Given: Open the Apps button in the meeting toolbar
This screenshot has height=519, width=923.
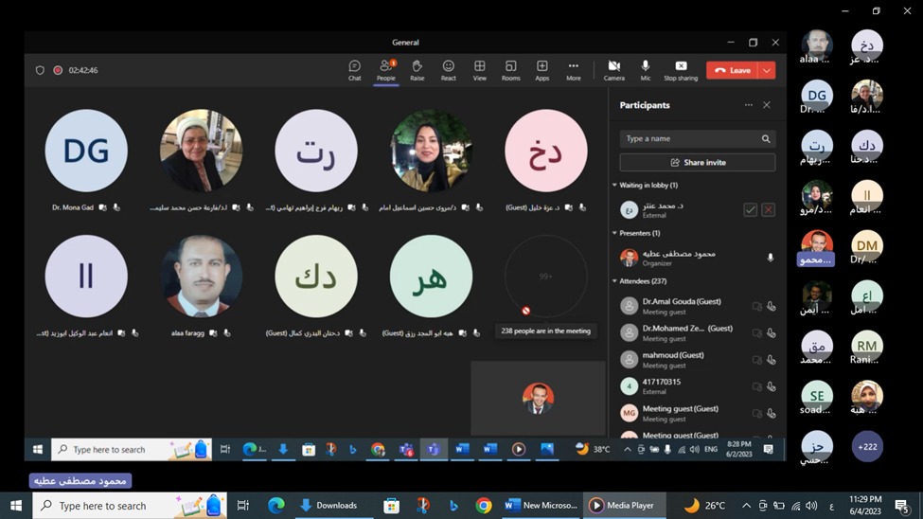Looking at the screenshot, I should [541, 70].
